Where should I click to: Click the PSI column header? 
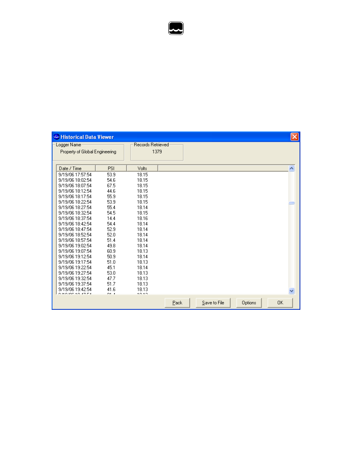111,168
